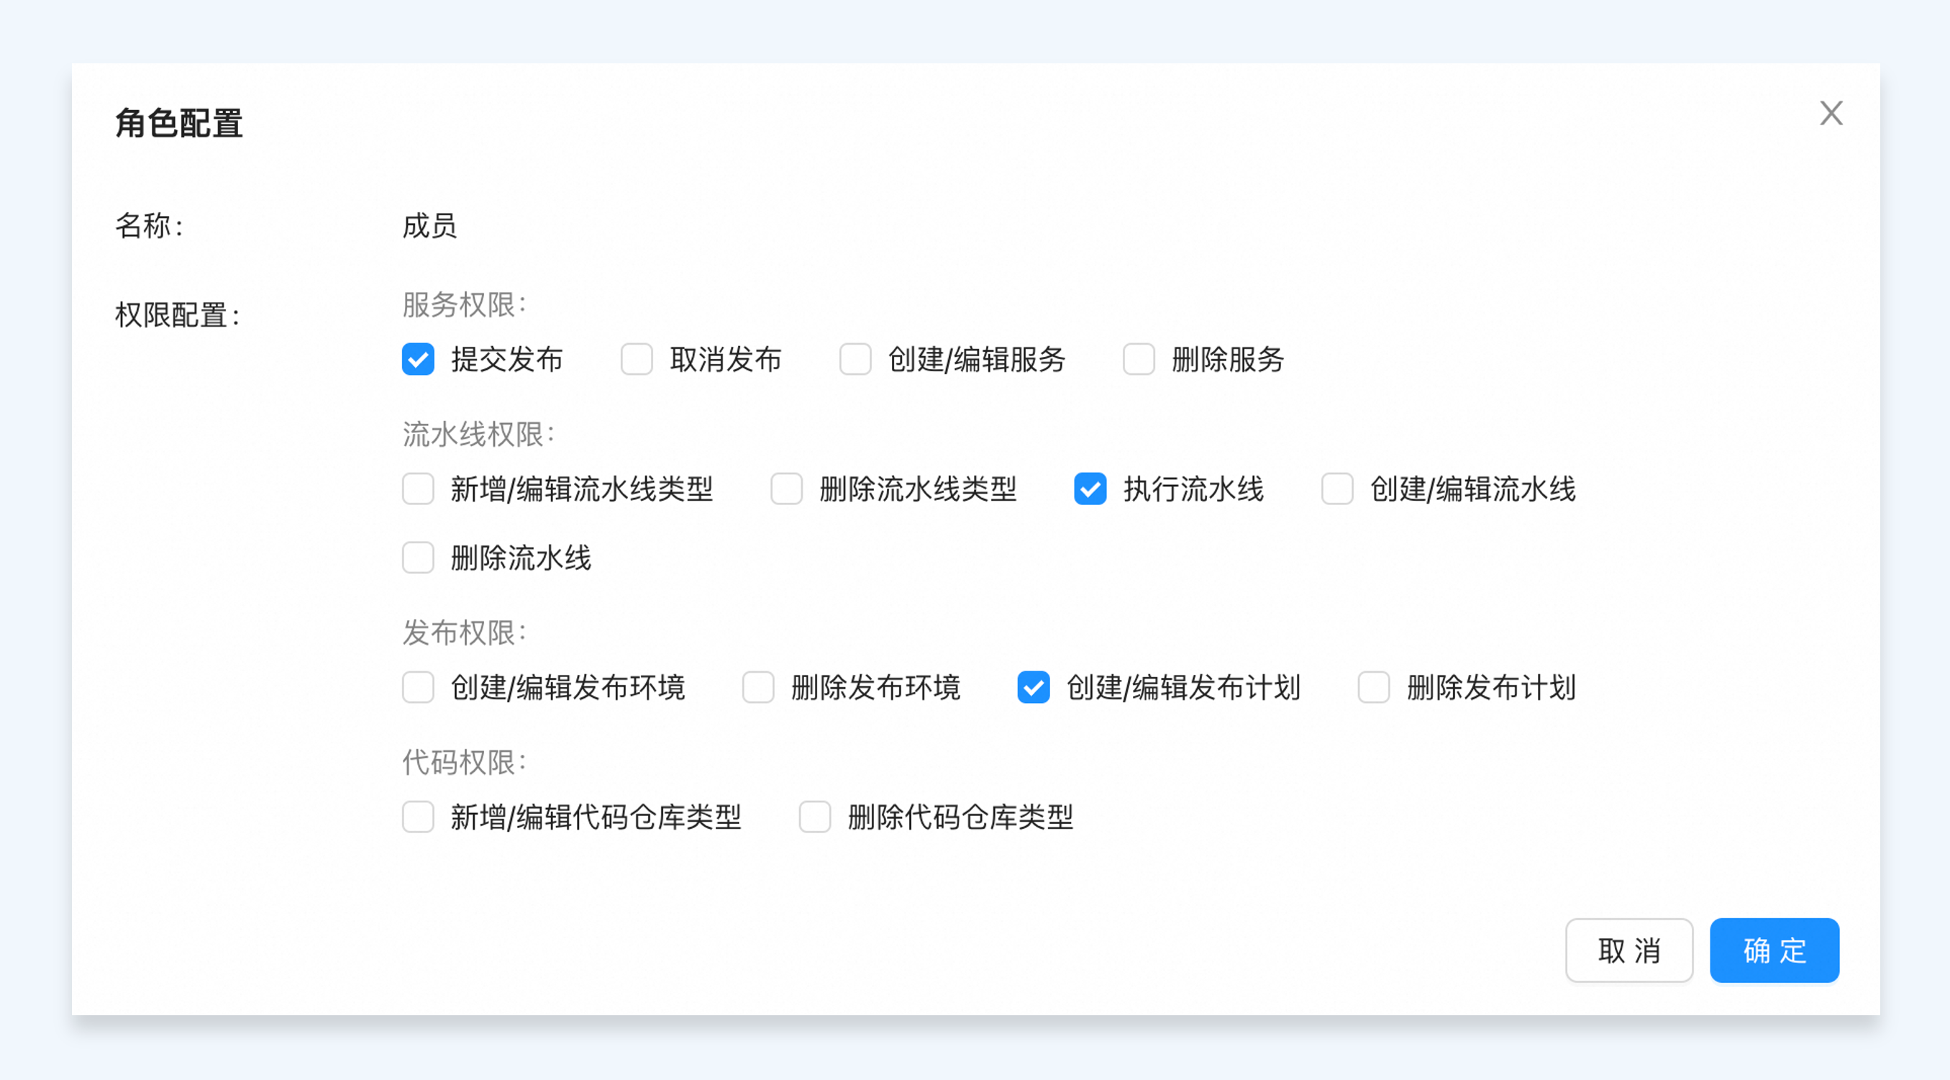Viewport: 1950px width, 1080px height.
Task: Tick the 创建/编辑服务 checkbox
Action: click(855, 359)
